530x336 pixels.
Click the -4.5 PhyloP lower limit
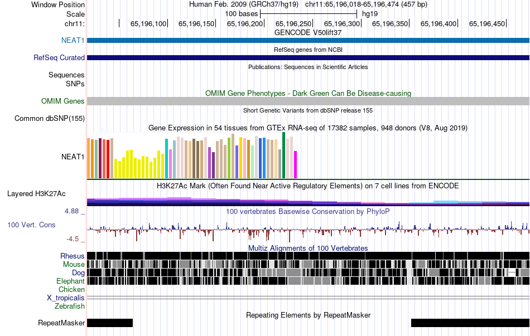[x=73, y=239]
